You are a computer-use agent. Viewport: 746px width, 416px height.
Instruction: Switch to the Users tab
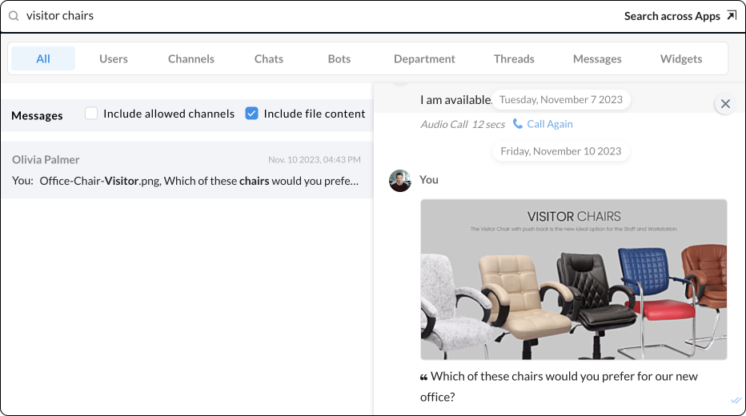tap(113, 58)
